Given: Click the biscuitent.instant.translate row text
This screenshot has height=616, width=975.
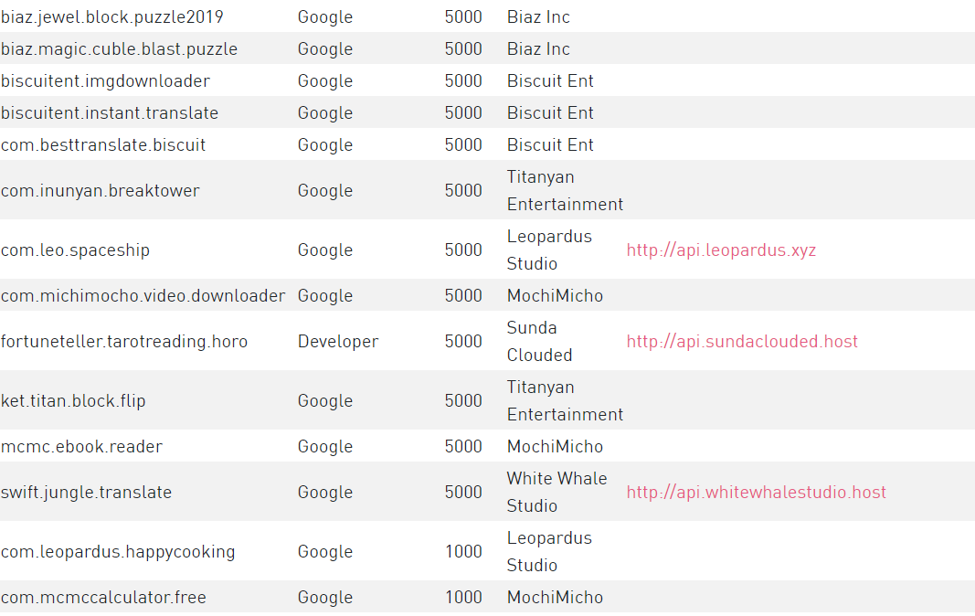Looking at the screenshot, I should 110,112.
